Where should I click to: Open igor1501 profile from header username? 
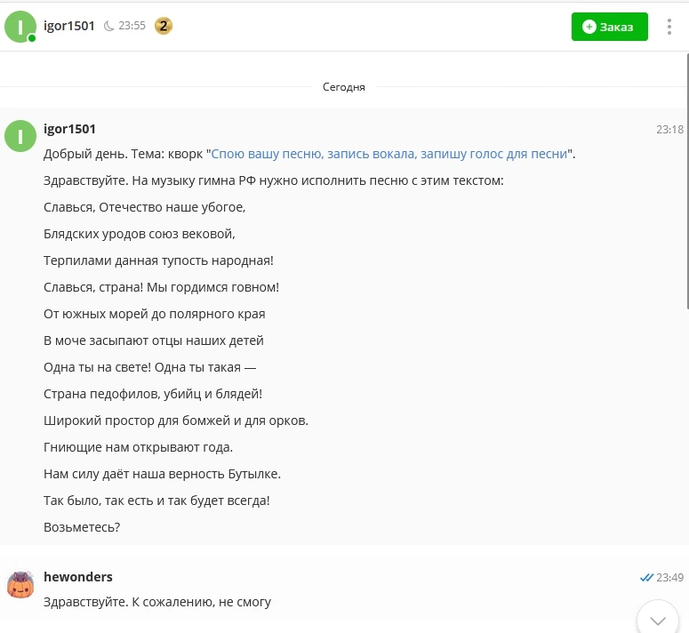pos(69,26)
